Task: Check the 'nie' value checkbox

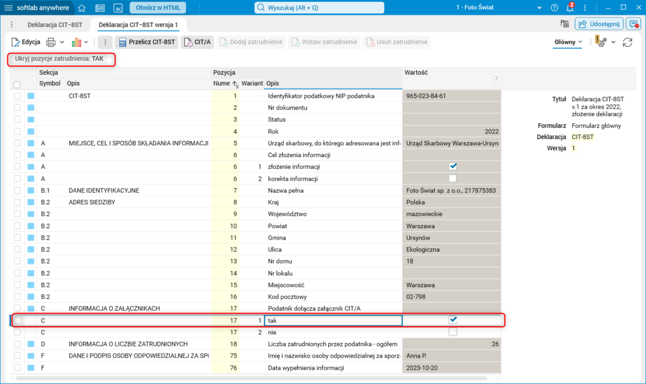Action: tap(453, 332)
